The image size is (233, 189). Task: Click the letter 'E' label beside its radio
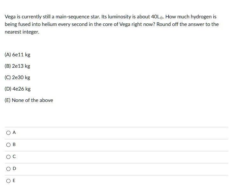click(14, 181)
